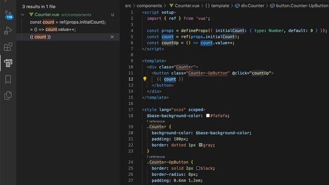Open Extensions view
Viewport: 329px width, 185px height.
click(8, 47)
